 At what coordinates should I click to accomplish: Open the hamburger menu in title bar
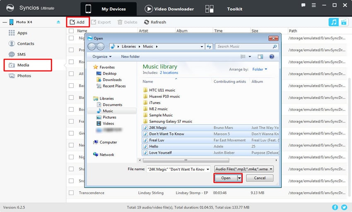click(313, 5)
